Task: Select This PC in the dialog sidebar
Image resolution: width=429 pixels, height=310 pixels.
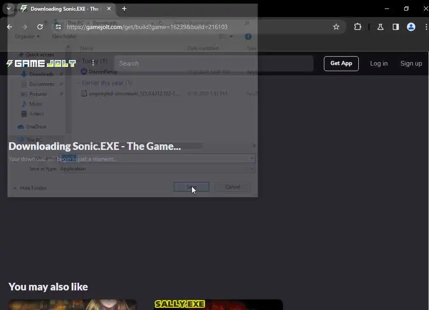Action: (x=30, y=140)
